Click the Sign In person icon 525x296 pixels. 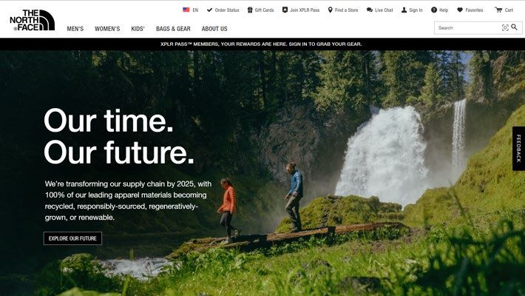404,10
